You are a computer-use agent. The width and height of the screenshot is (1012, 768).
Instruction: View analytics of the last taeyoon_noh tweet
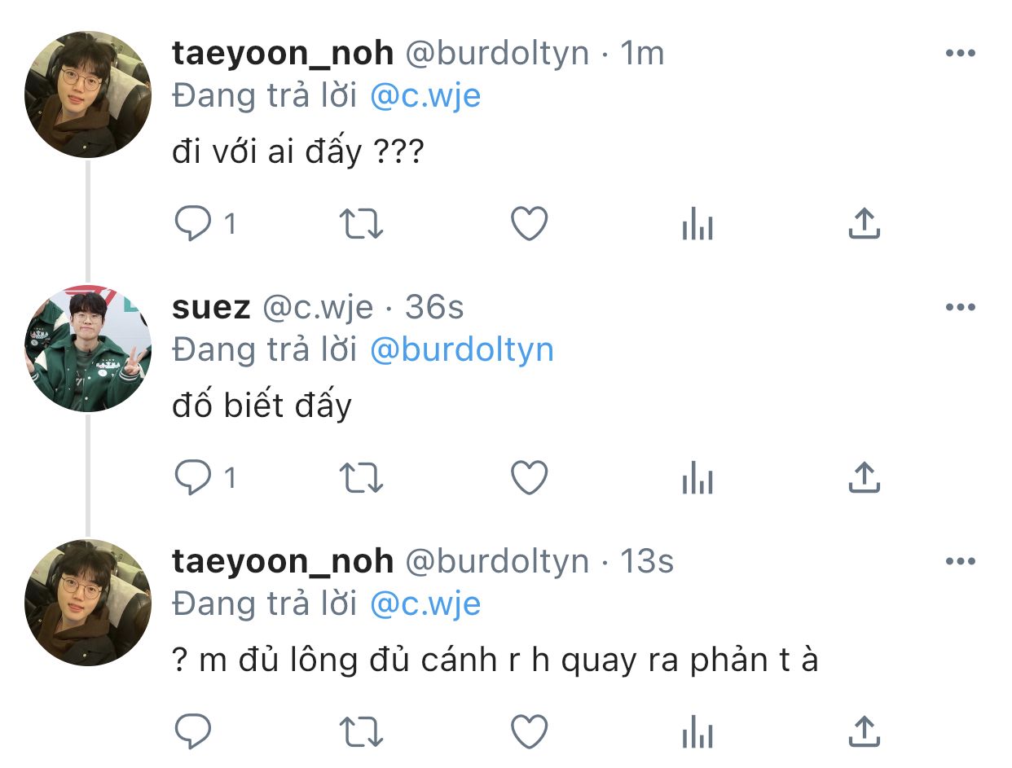coord(697,731)
